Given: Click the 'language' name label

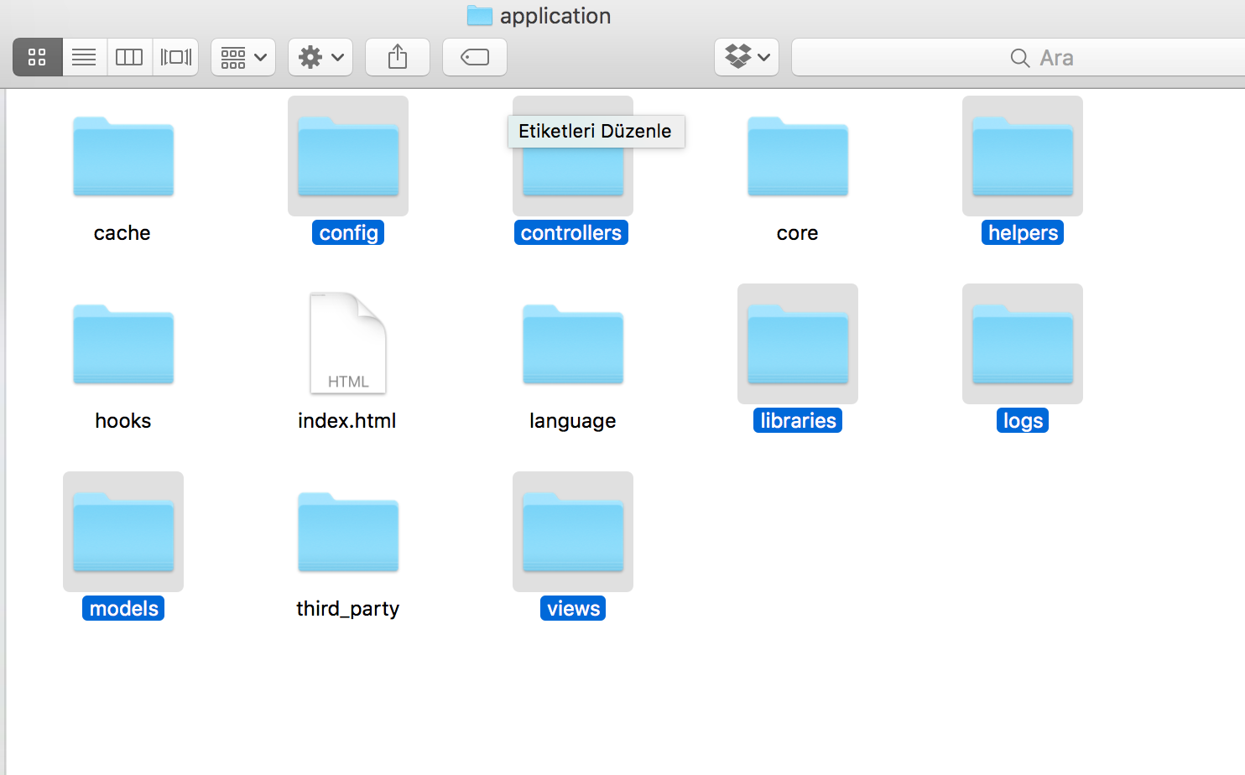Looking at the screenshot, I should point(573,421).
